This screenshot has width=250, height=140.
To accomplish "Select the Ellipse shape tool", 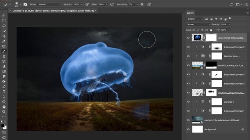I will (4, 102).
